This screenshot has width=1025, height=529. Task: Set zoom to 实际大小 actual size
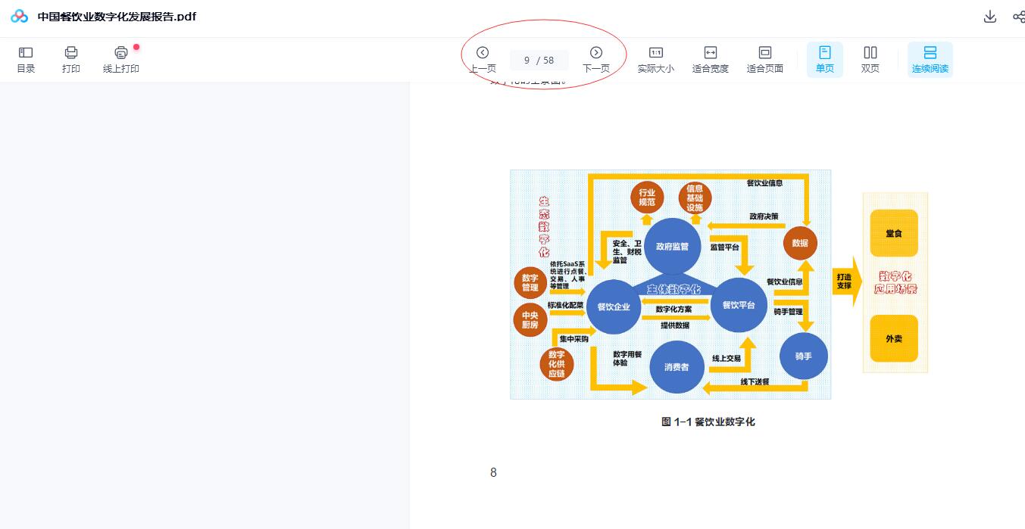(x=656, y=60)
